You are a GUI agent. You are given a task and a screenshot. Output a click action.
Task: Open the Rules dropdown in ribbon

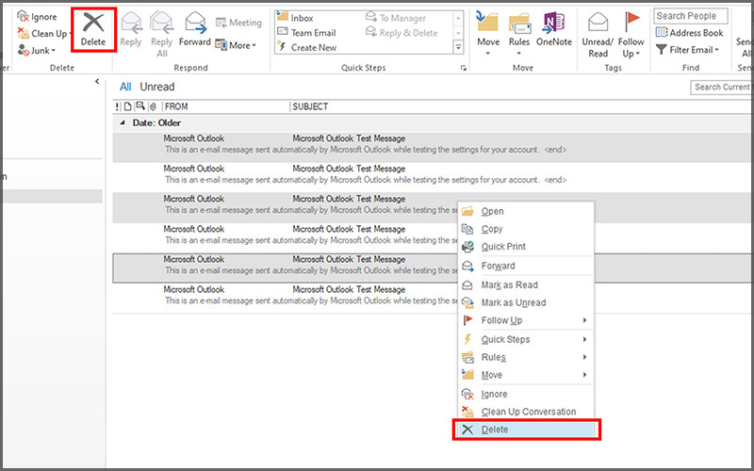click(519, 34)
